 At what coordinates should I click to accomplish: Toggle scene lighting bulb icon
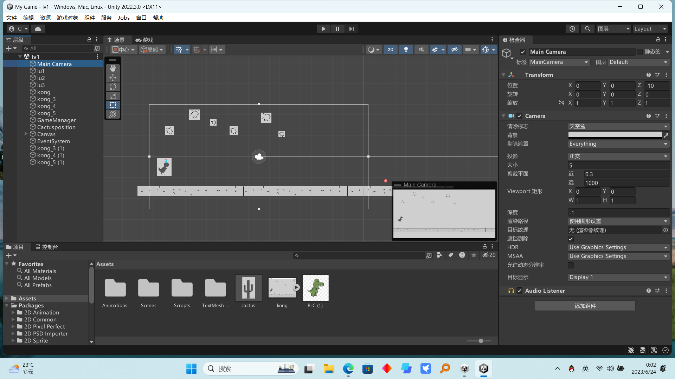click(x=406, y=49)
